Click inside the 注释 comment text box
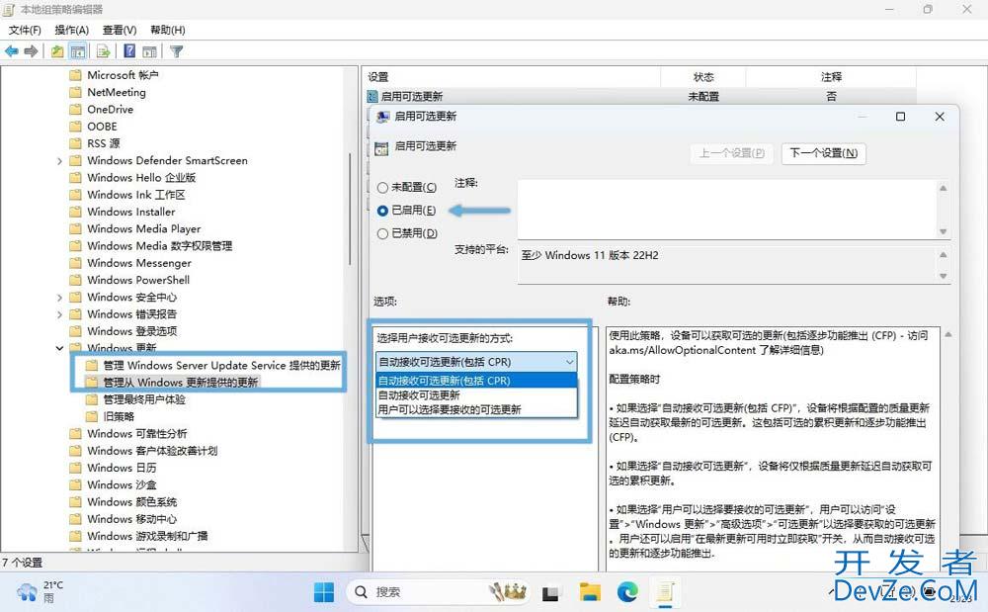This screenshot has height=612, width=988. coord(727,210)
